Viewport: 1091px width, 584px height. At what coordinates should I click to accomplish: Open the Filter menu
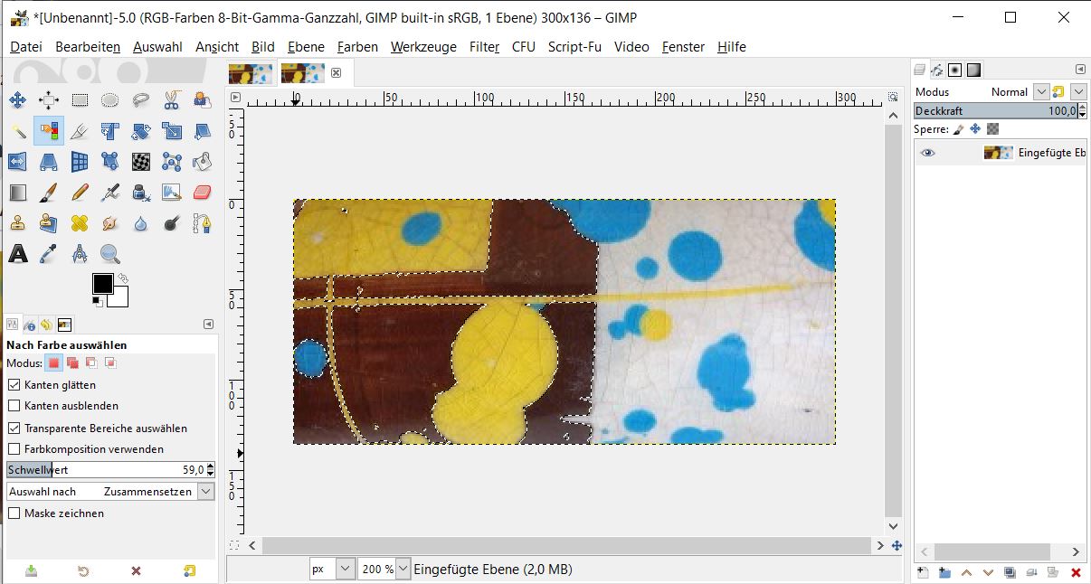(x=485, y=47)
